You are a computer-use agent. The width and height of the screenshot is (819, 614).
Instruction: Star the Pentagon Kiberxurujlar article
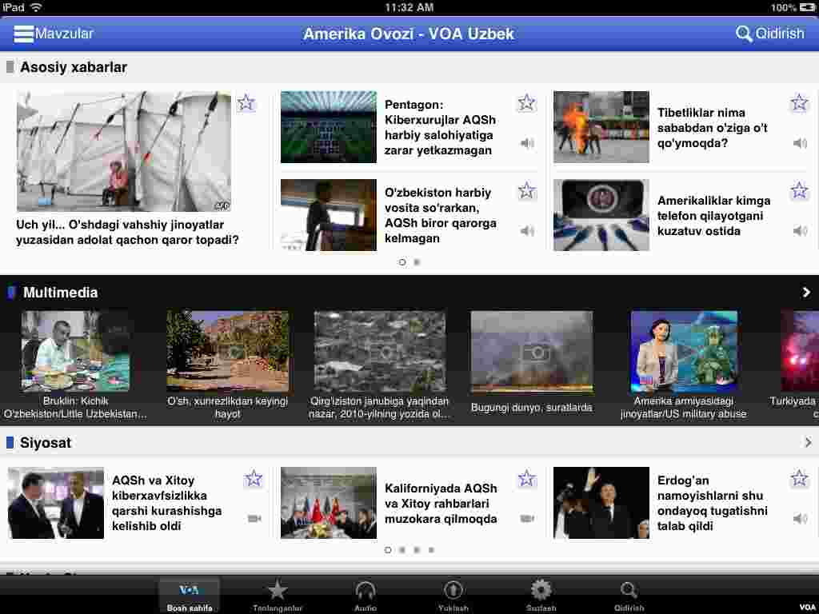click(x=526, y=103)
